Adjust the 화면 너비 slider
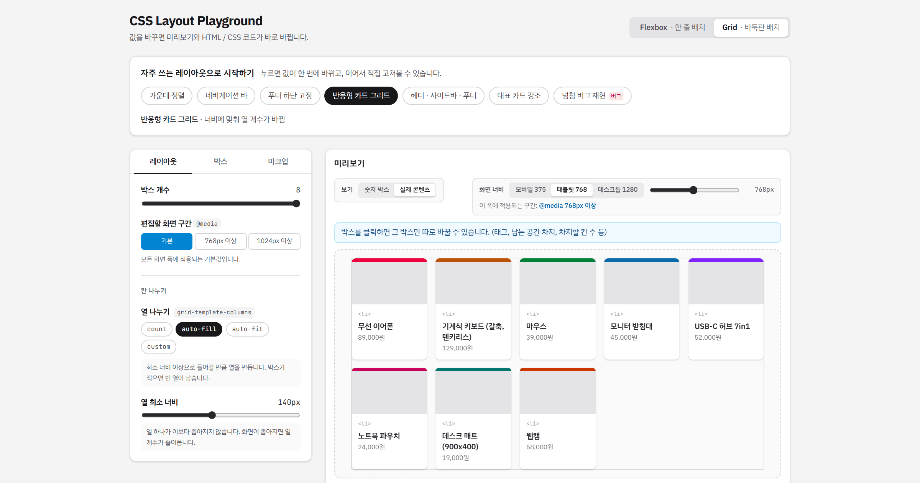Image resolution: width=920 pixels, height=483 pixels. (x=694, y=190)
